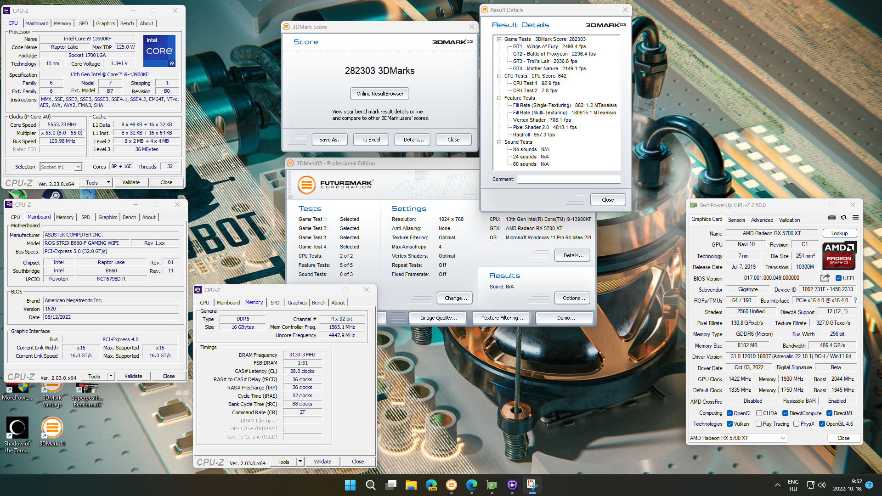Click the Bus Interface question mark in GPU-Z
The height and width of the screenshot is (496, 882).
855,300
